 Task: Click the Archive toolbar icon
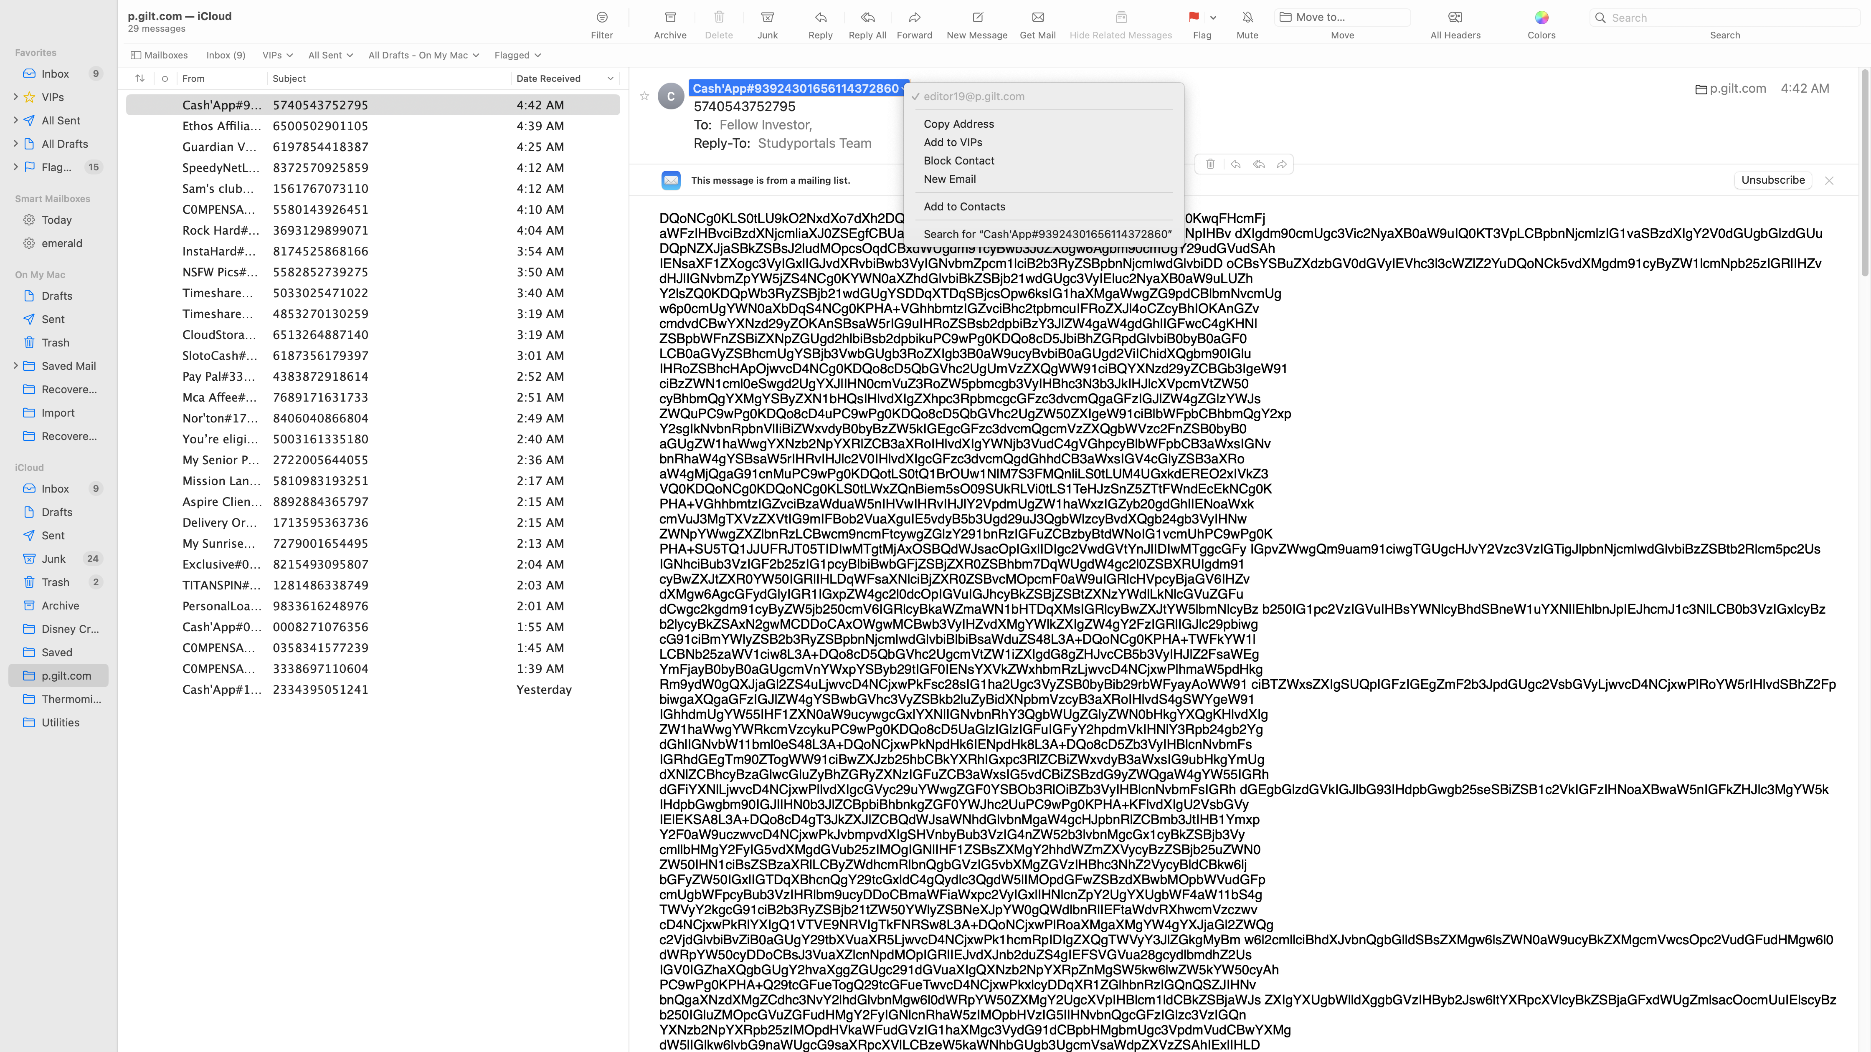pyautogui.click(x=669, y=18)
